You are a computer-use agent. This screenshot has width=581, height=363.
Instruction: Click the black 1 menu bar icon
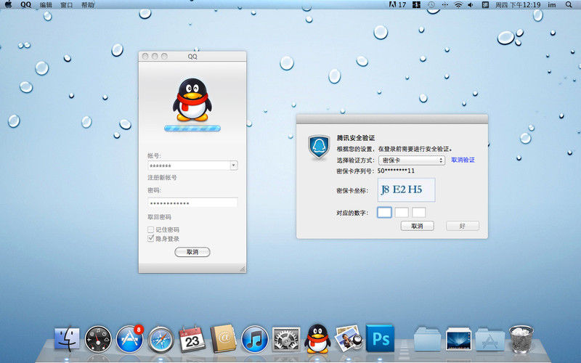(416, 5)
